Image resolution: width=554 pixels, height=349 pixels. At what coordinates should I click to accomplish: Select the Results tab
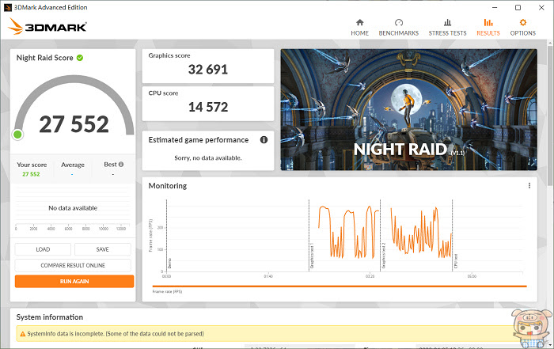(488, 28)
